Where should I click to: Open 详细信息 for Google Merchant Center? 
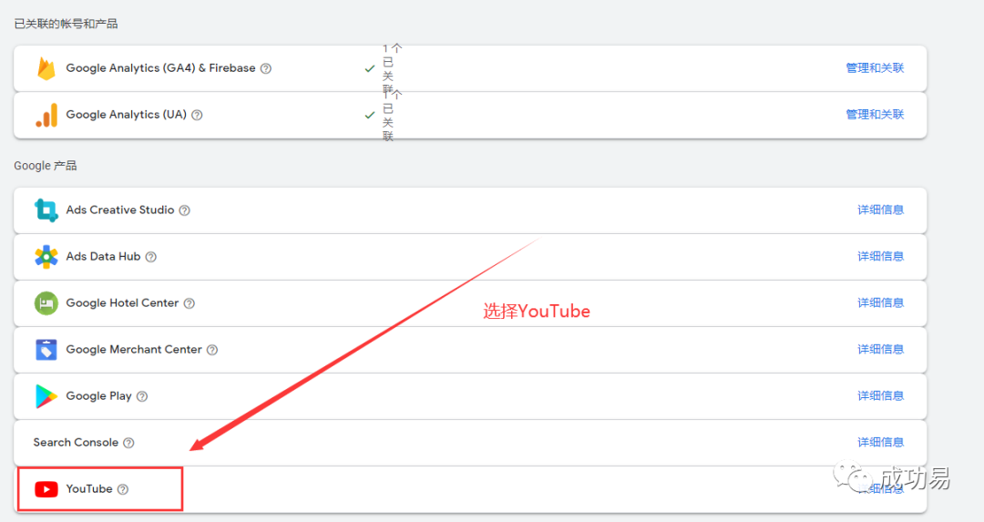(880, 349)
